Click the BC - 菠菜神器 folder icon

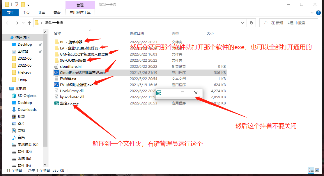click(56, 42)
